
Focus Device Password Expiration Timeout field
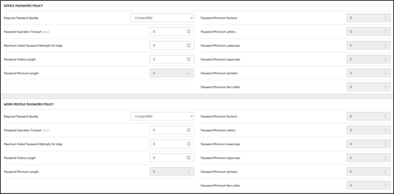(x=172, y=31)
